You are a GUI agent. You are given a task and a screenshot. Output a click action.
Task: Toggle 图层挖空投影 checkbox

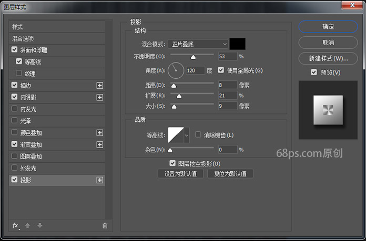[172, 163]
